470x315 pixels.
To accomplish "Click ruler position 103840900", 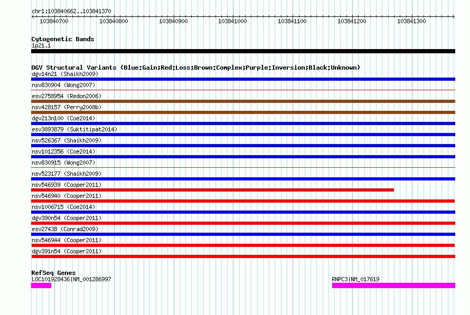I will [174, 21].
